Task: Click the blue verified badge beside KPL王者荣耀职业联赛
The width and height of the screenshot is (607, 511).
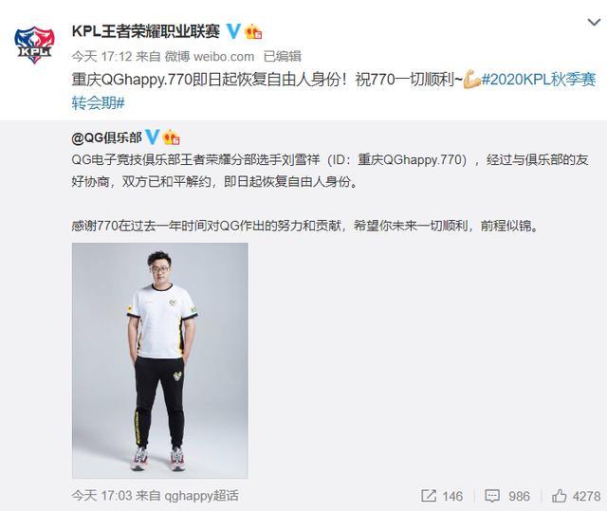Action: [x=233, y=31]
